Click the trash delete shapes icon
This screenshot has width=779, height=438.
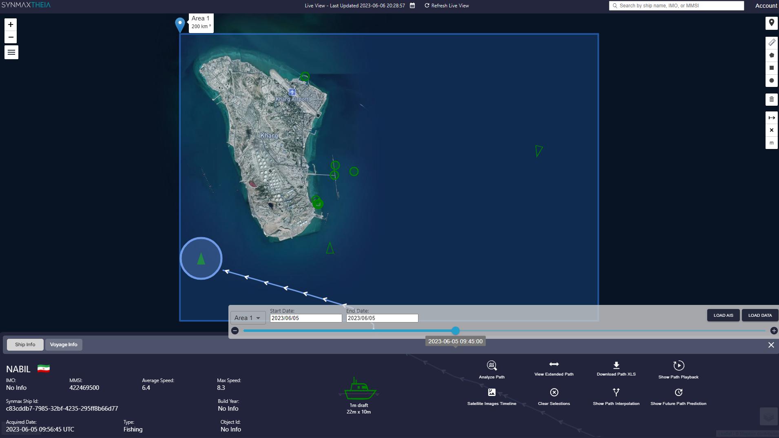pyautogui.click(x=771, y=99)
